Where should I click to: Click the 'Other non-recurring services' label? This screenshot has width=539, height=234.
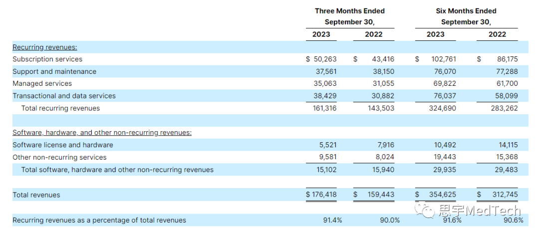pyautogui.click(x=59, y=157)
